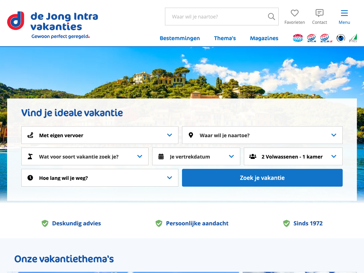
Task: Open the 'Waar wil je naartoe?' destination dropdown
Action: tap(262, 135)
